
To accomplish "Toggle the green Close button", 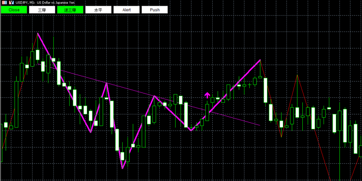I will pyautogui.click(x=14, y=10).
